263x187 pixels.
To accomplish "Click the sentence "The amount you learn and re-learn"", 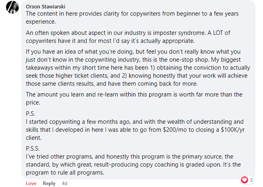I will click(x=140, y=95).
